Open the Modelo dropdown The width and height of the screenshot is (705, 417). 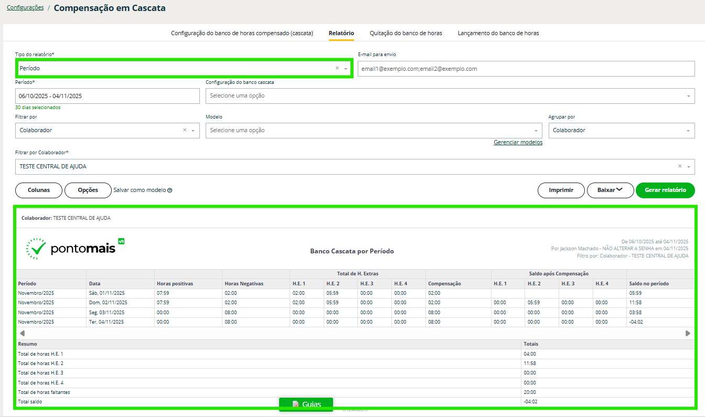pyautogui.click(x=536, y=131)
